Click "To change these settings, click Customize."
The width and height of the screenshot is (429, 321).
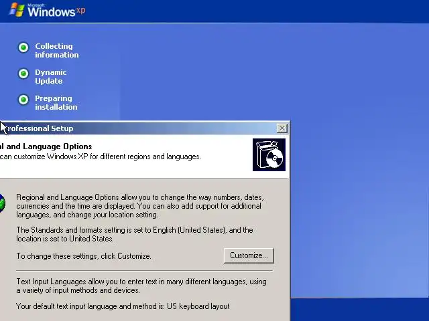[x=84, y=256]
